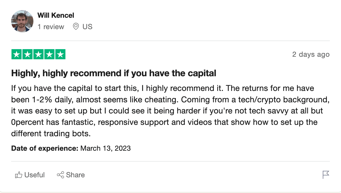The image size is (341, 193).
Task: Click the second green rating star
Action: [28, 54]
